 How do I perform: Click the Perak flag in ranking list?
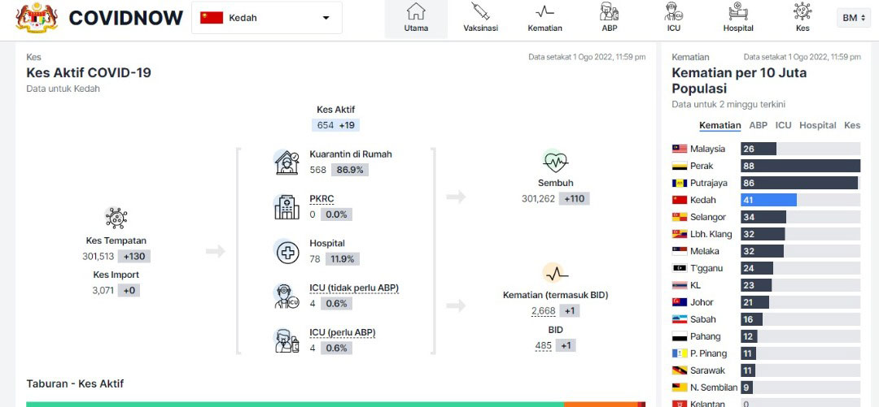click(680, 166)
